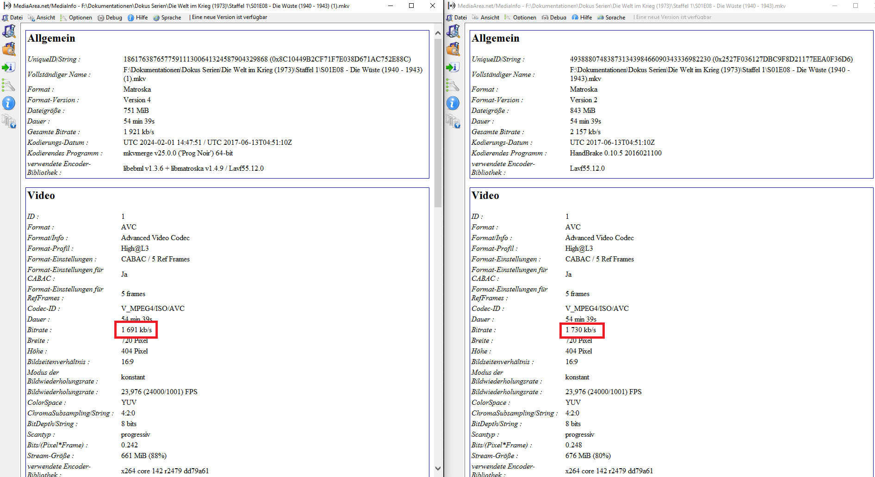Click the view sheets icon in left window sidebar
The image size is (875, 477).
click(x=9, y=121)
